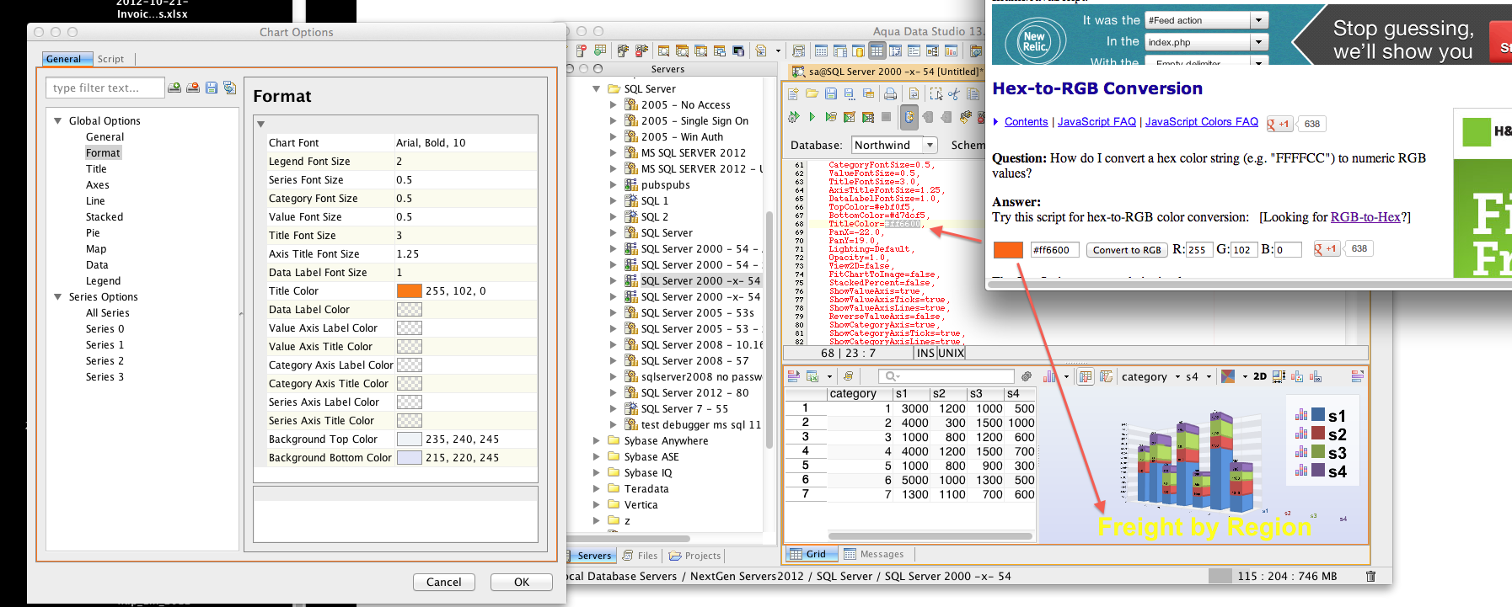Screen dimensions: 1512x607
Task: Switch to the Messages tab in results pane
Action: [875, 554]
